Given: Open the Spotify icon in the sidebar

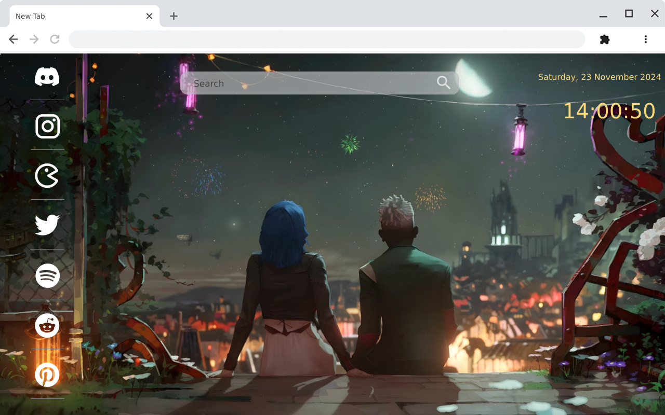Looking at the screenshot, I should (x=47, y=275).
